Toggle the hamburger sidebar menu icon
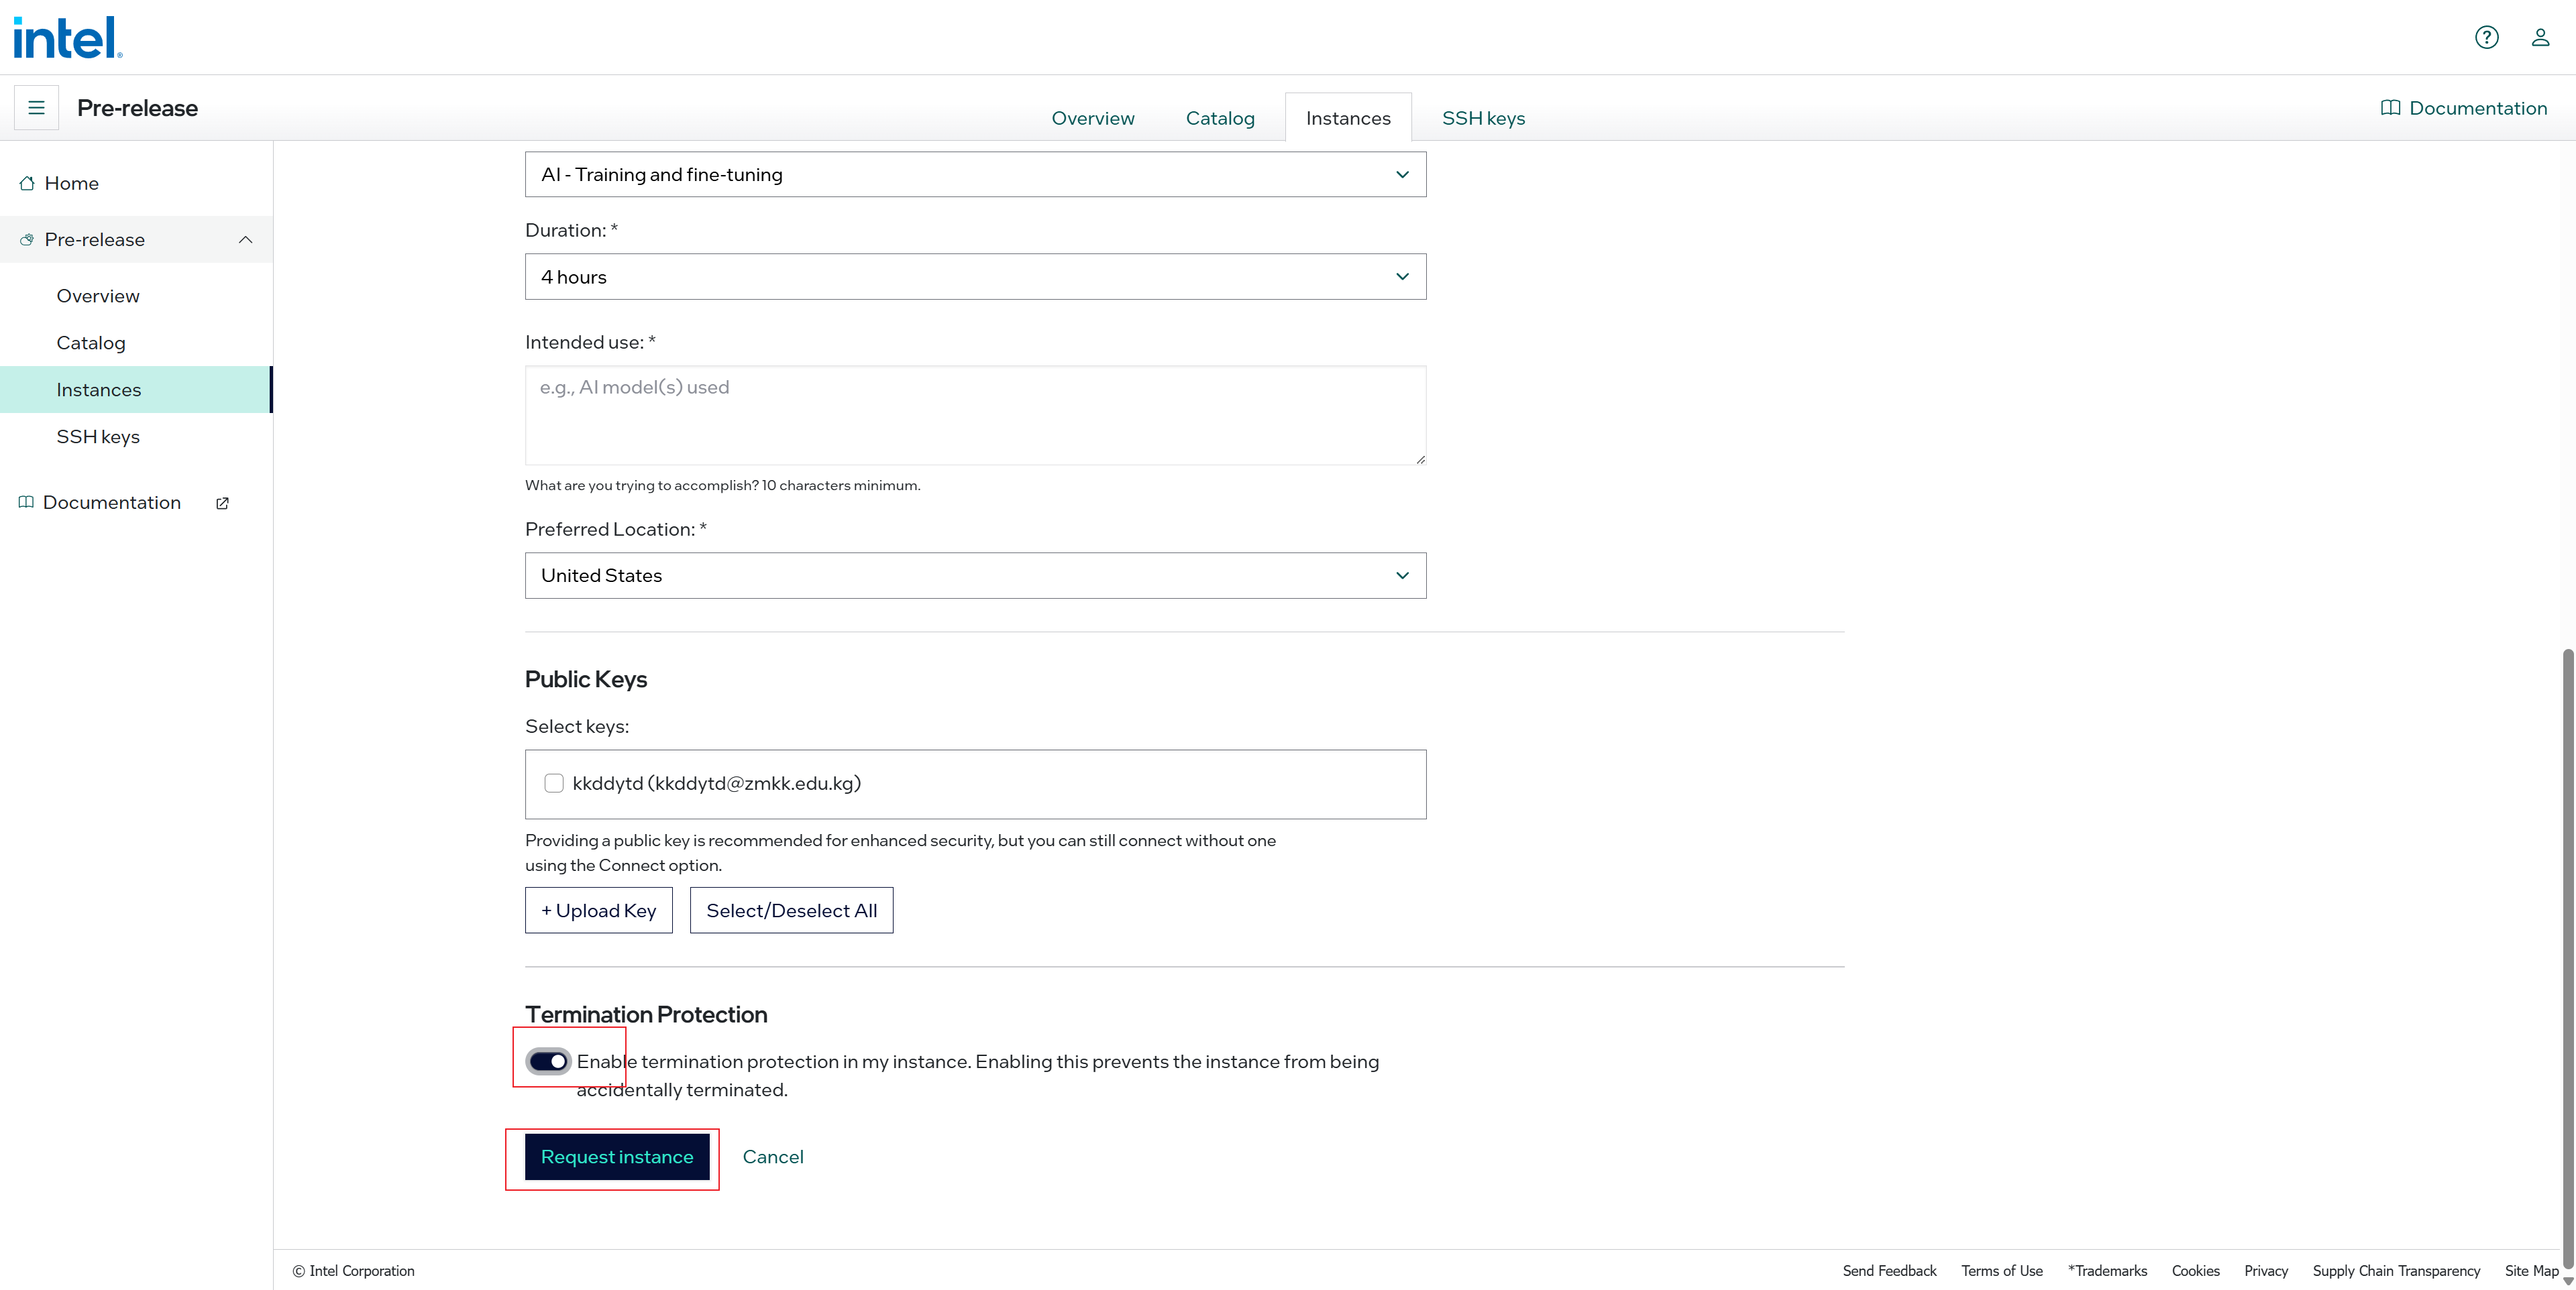The width and height of the screenshot is (2576, 1290). coord(36,108)
